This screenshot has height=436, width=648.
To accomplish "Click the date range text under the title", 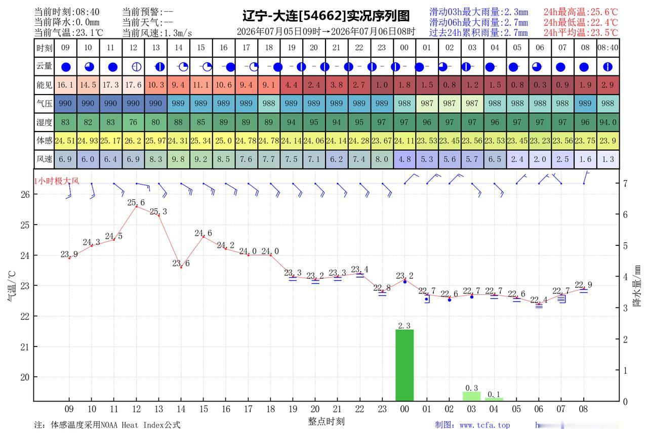I will pyautogui.click(x=326, y=31).
